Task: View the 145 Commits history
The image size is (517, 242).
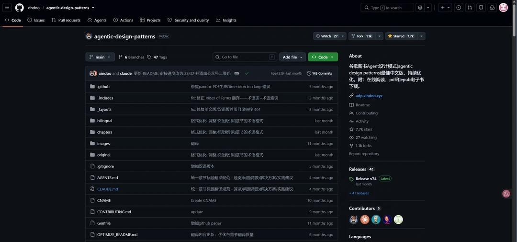Action: point(319,73)
